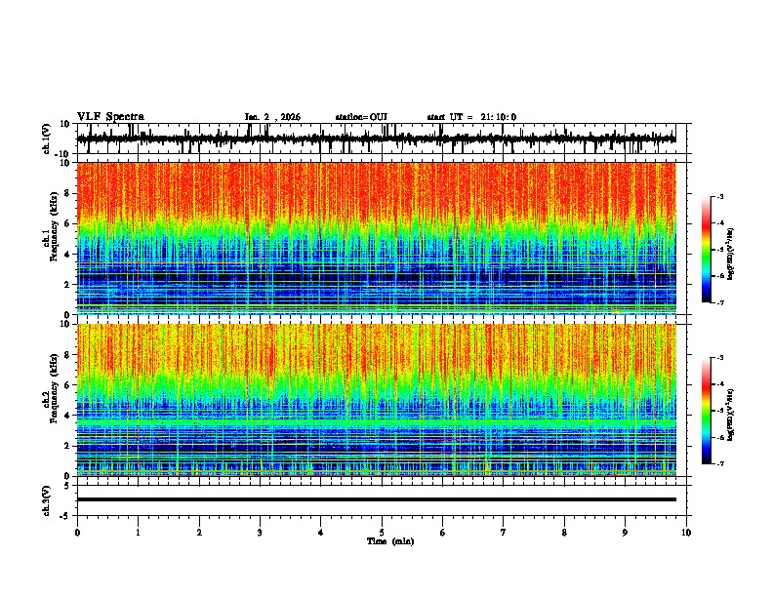Click the "3" tick label on the time axis
The height and width of the screenshot is (597, 773).
click(x=260, y=533)
